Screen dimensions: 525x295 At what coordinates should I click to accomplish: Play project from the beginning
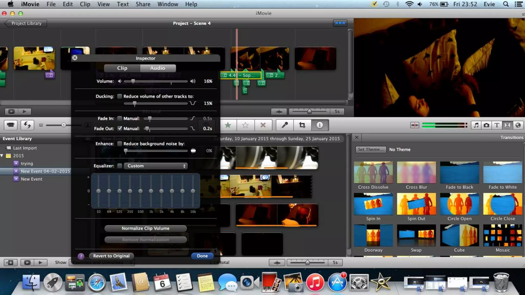pyautogui.click(x=25, y=112)
